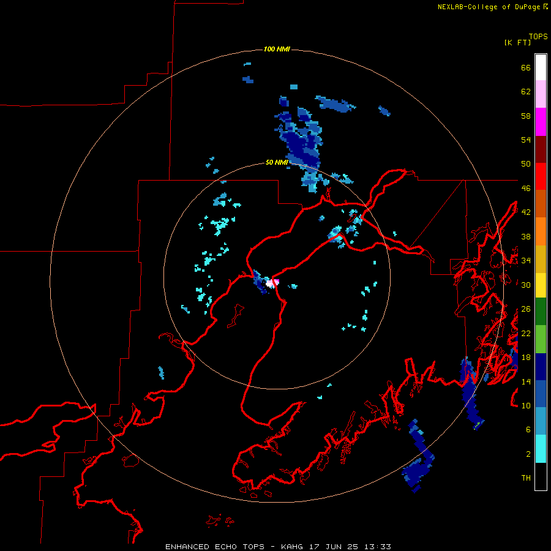Click the 26 value on the legend
551x551 pixels.
coord(526,309)
